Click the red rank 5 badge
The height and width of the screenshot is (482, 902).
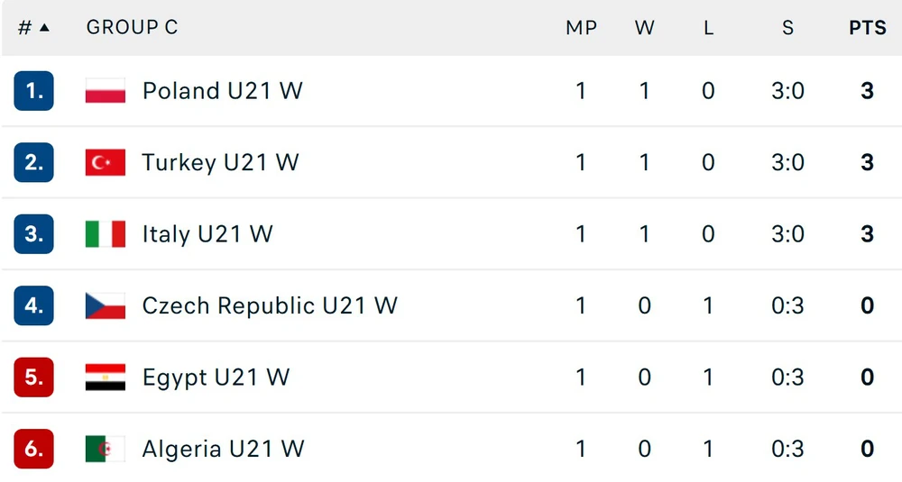(34, 377)
